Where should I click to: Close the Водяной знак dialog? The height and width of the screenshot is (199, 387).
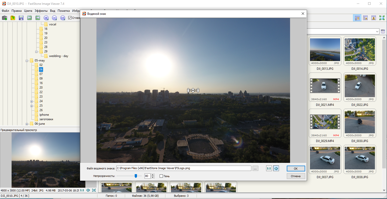tap(303, 14)
